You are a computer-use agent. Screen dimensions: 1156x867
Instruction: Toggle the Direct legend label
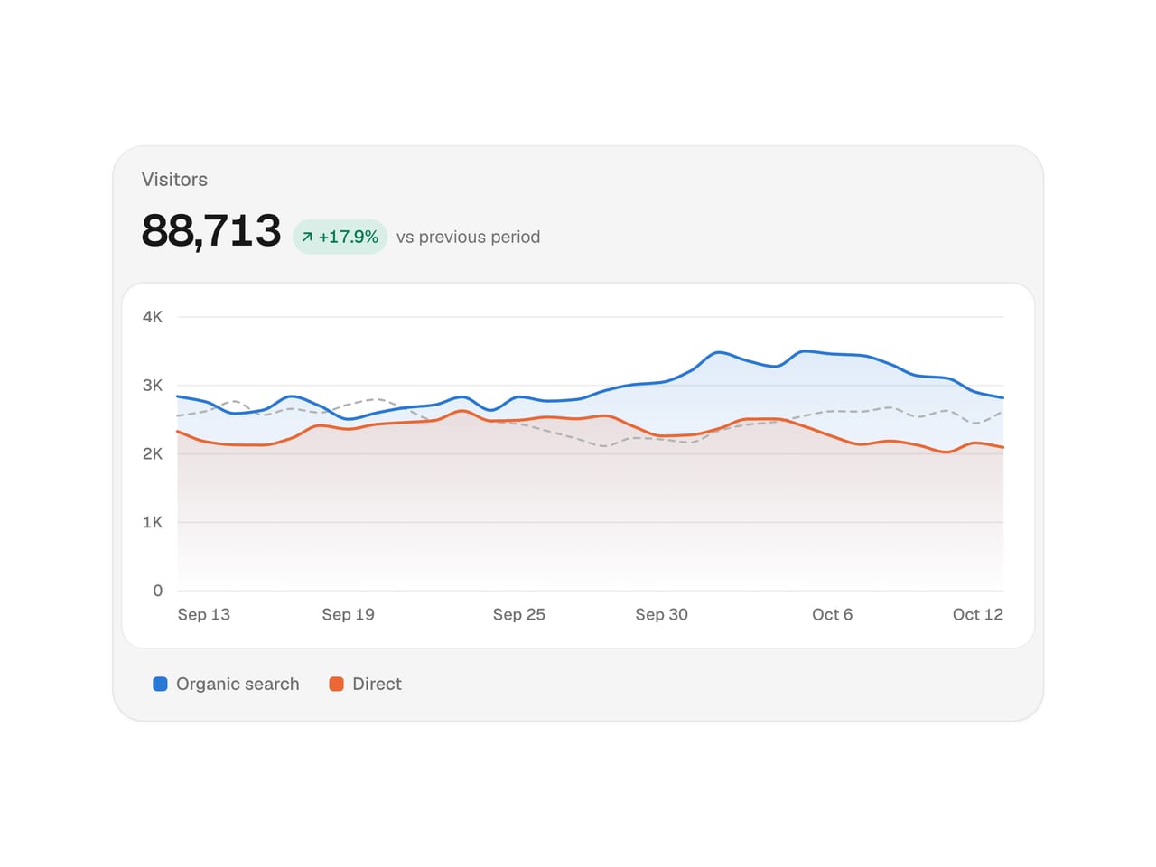377,684
